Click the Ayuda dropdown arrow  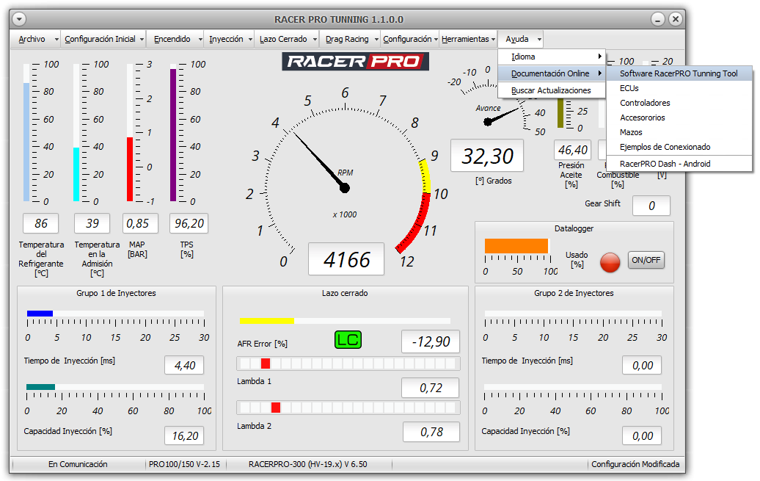[539, 40]
